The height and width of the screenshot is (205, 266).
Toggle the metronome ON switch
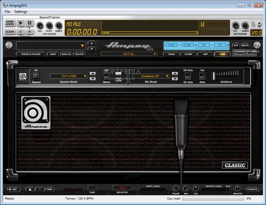tap(259, 23)
